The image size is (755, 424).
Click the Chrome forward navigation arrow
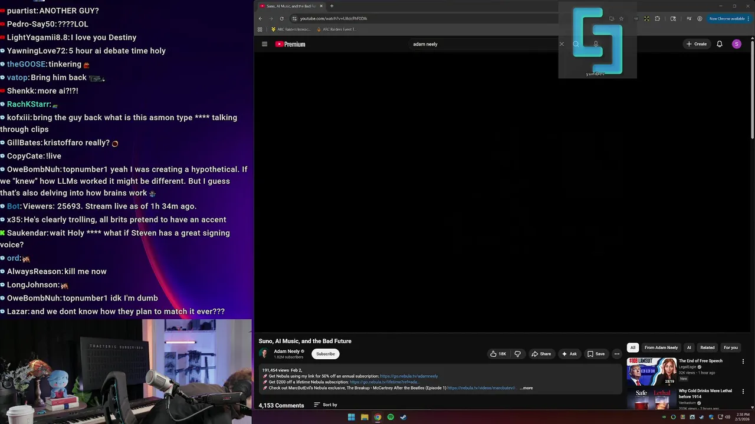click(271, 18)
